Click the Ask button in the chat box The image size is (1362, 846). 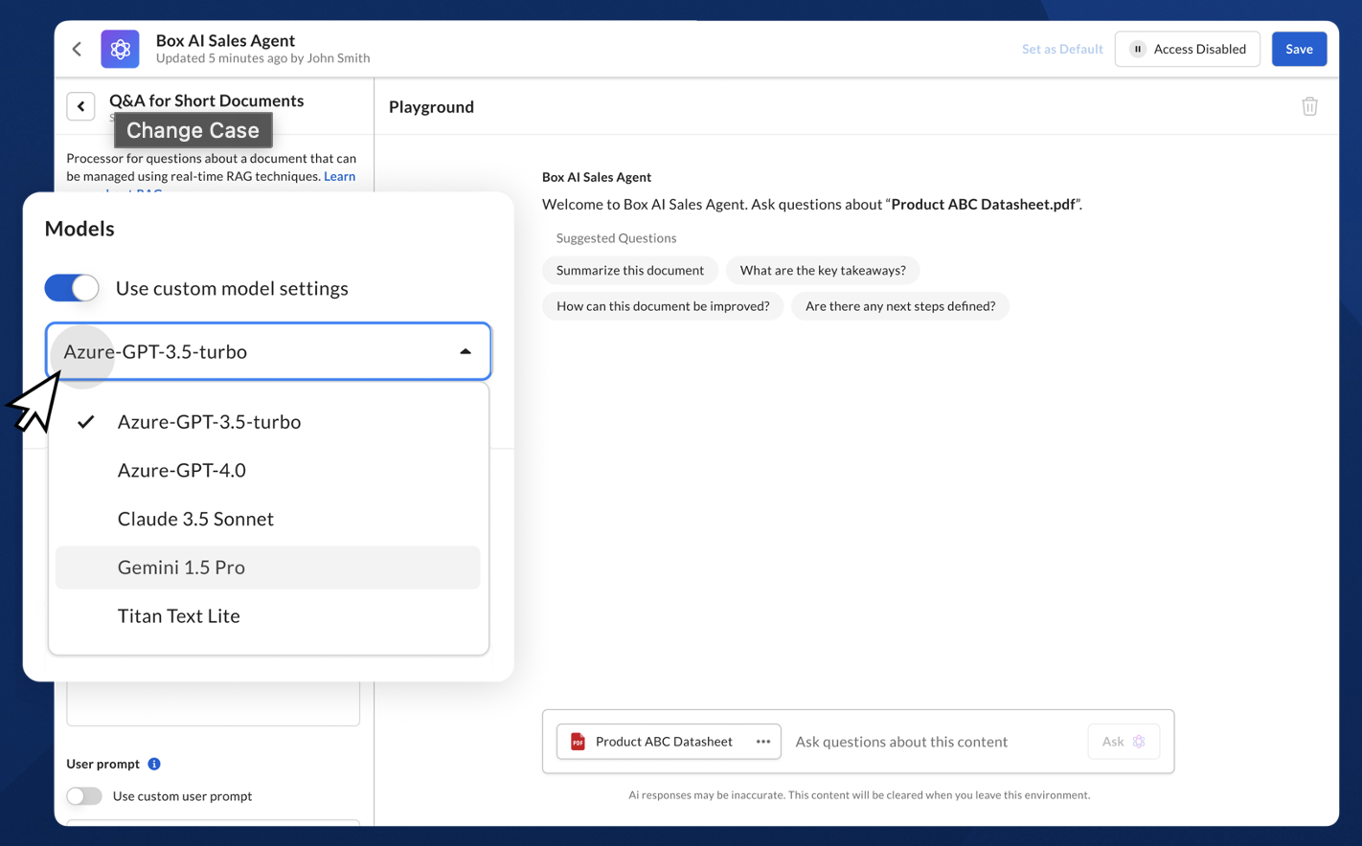[x=1124, y=742]
